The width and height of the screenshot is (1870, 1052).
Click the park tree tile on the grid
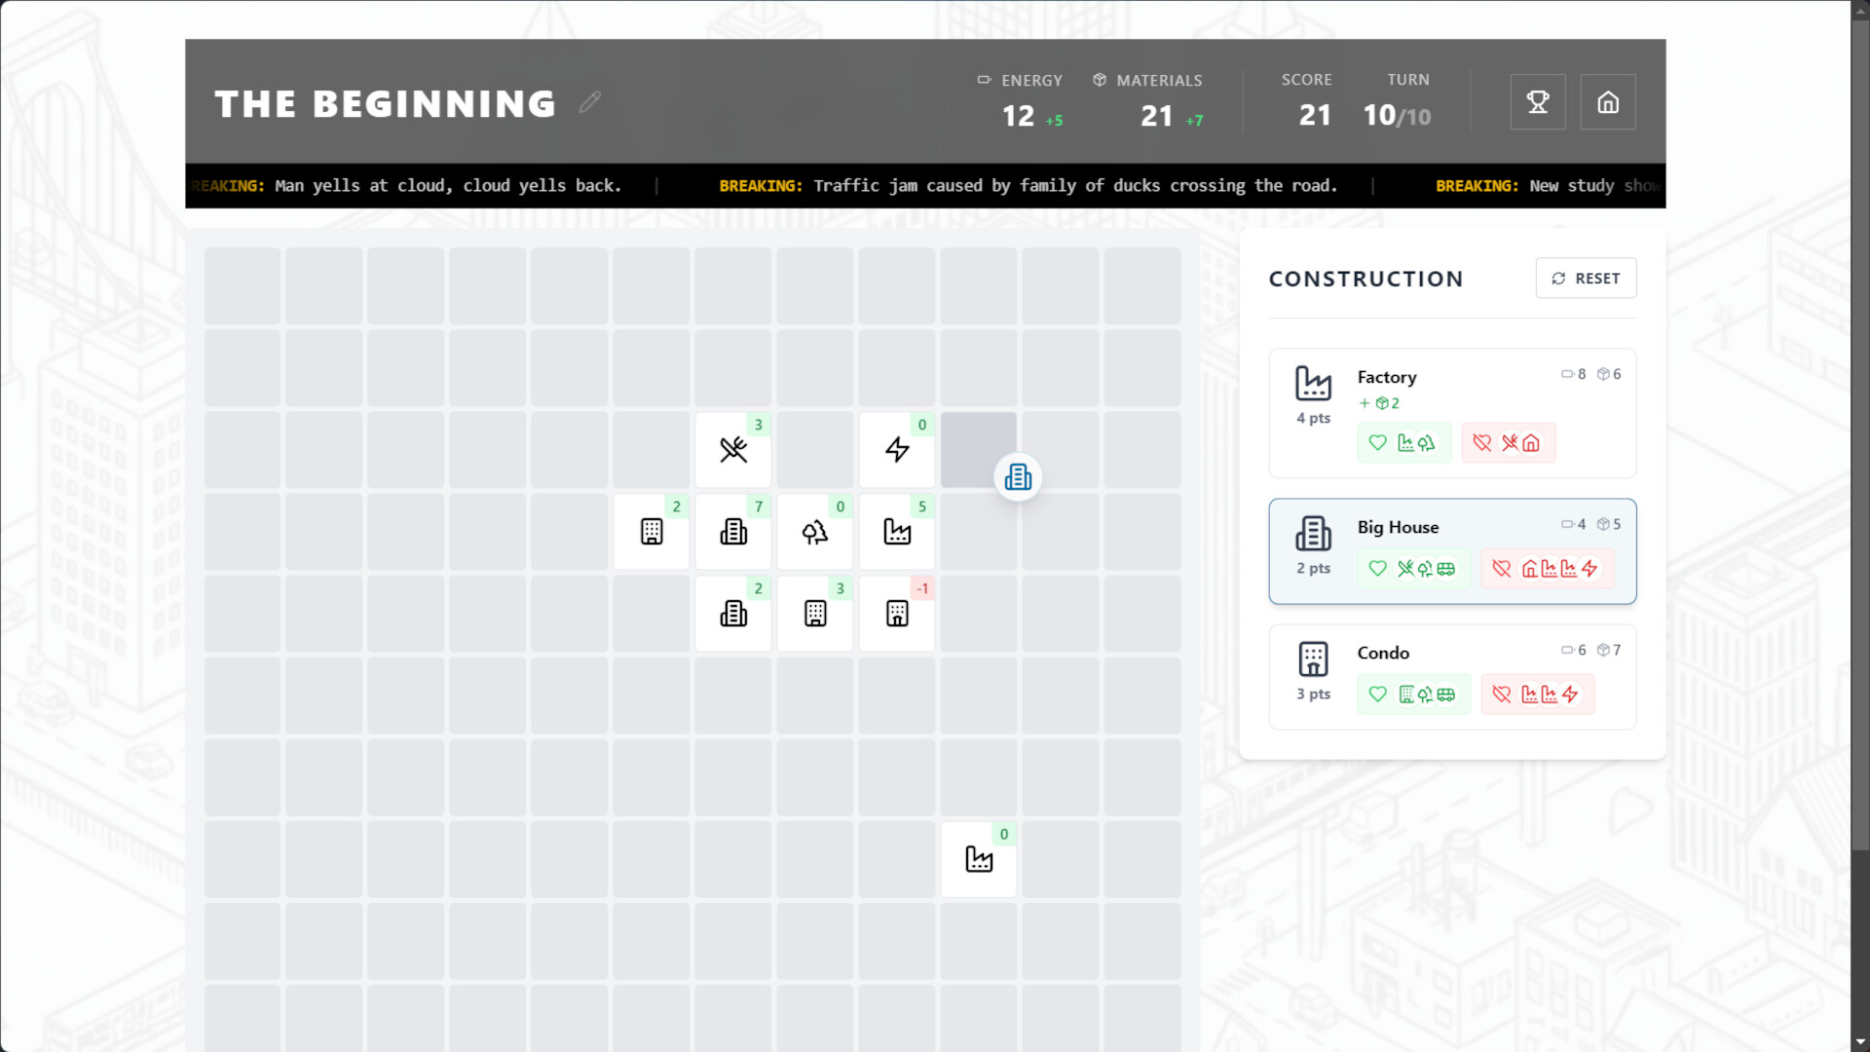pyautogui.click(x=814, y=532)
